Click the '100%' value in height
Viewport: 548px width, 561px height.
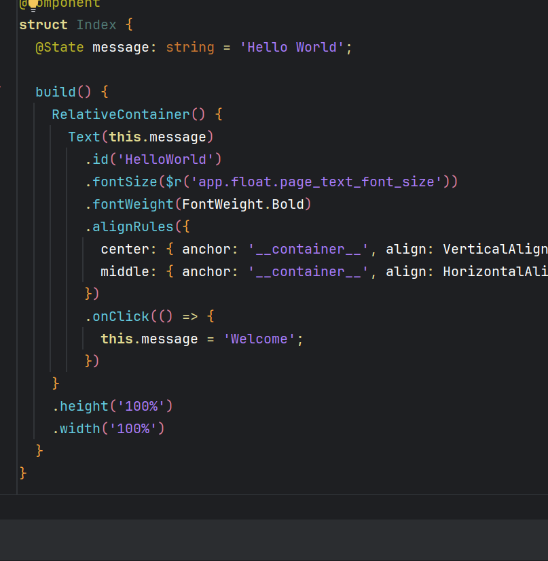141,407
